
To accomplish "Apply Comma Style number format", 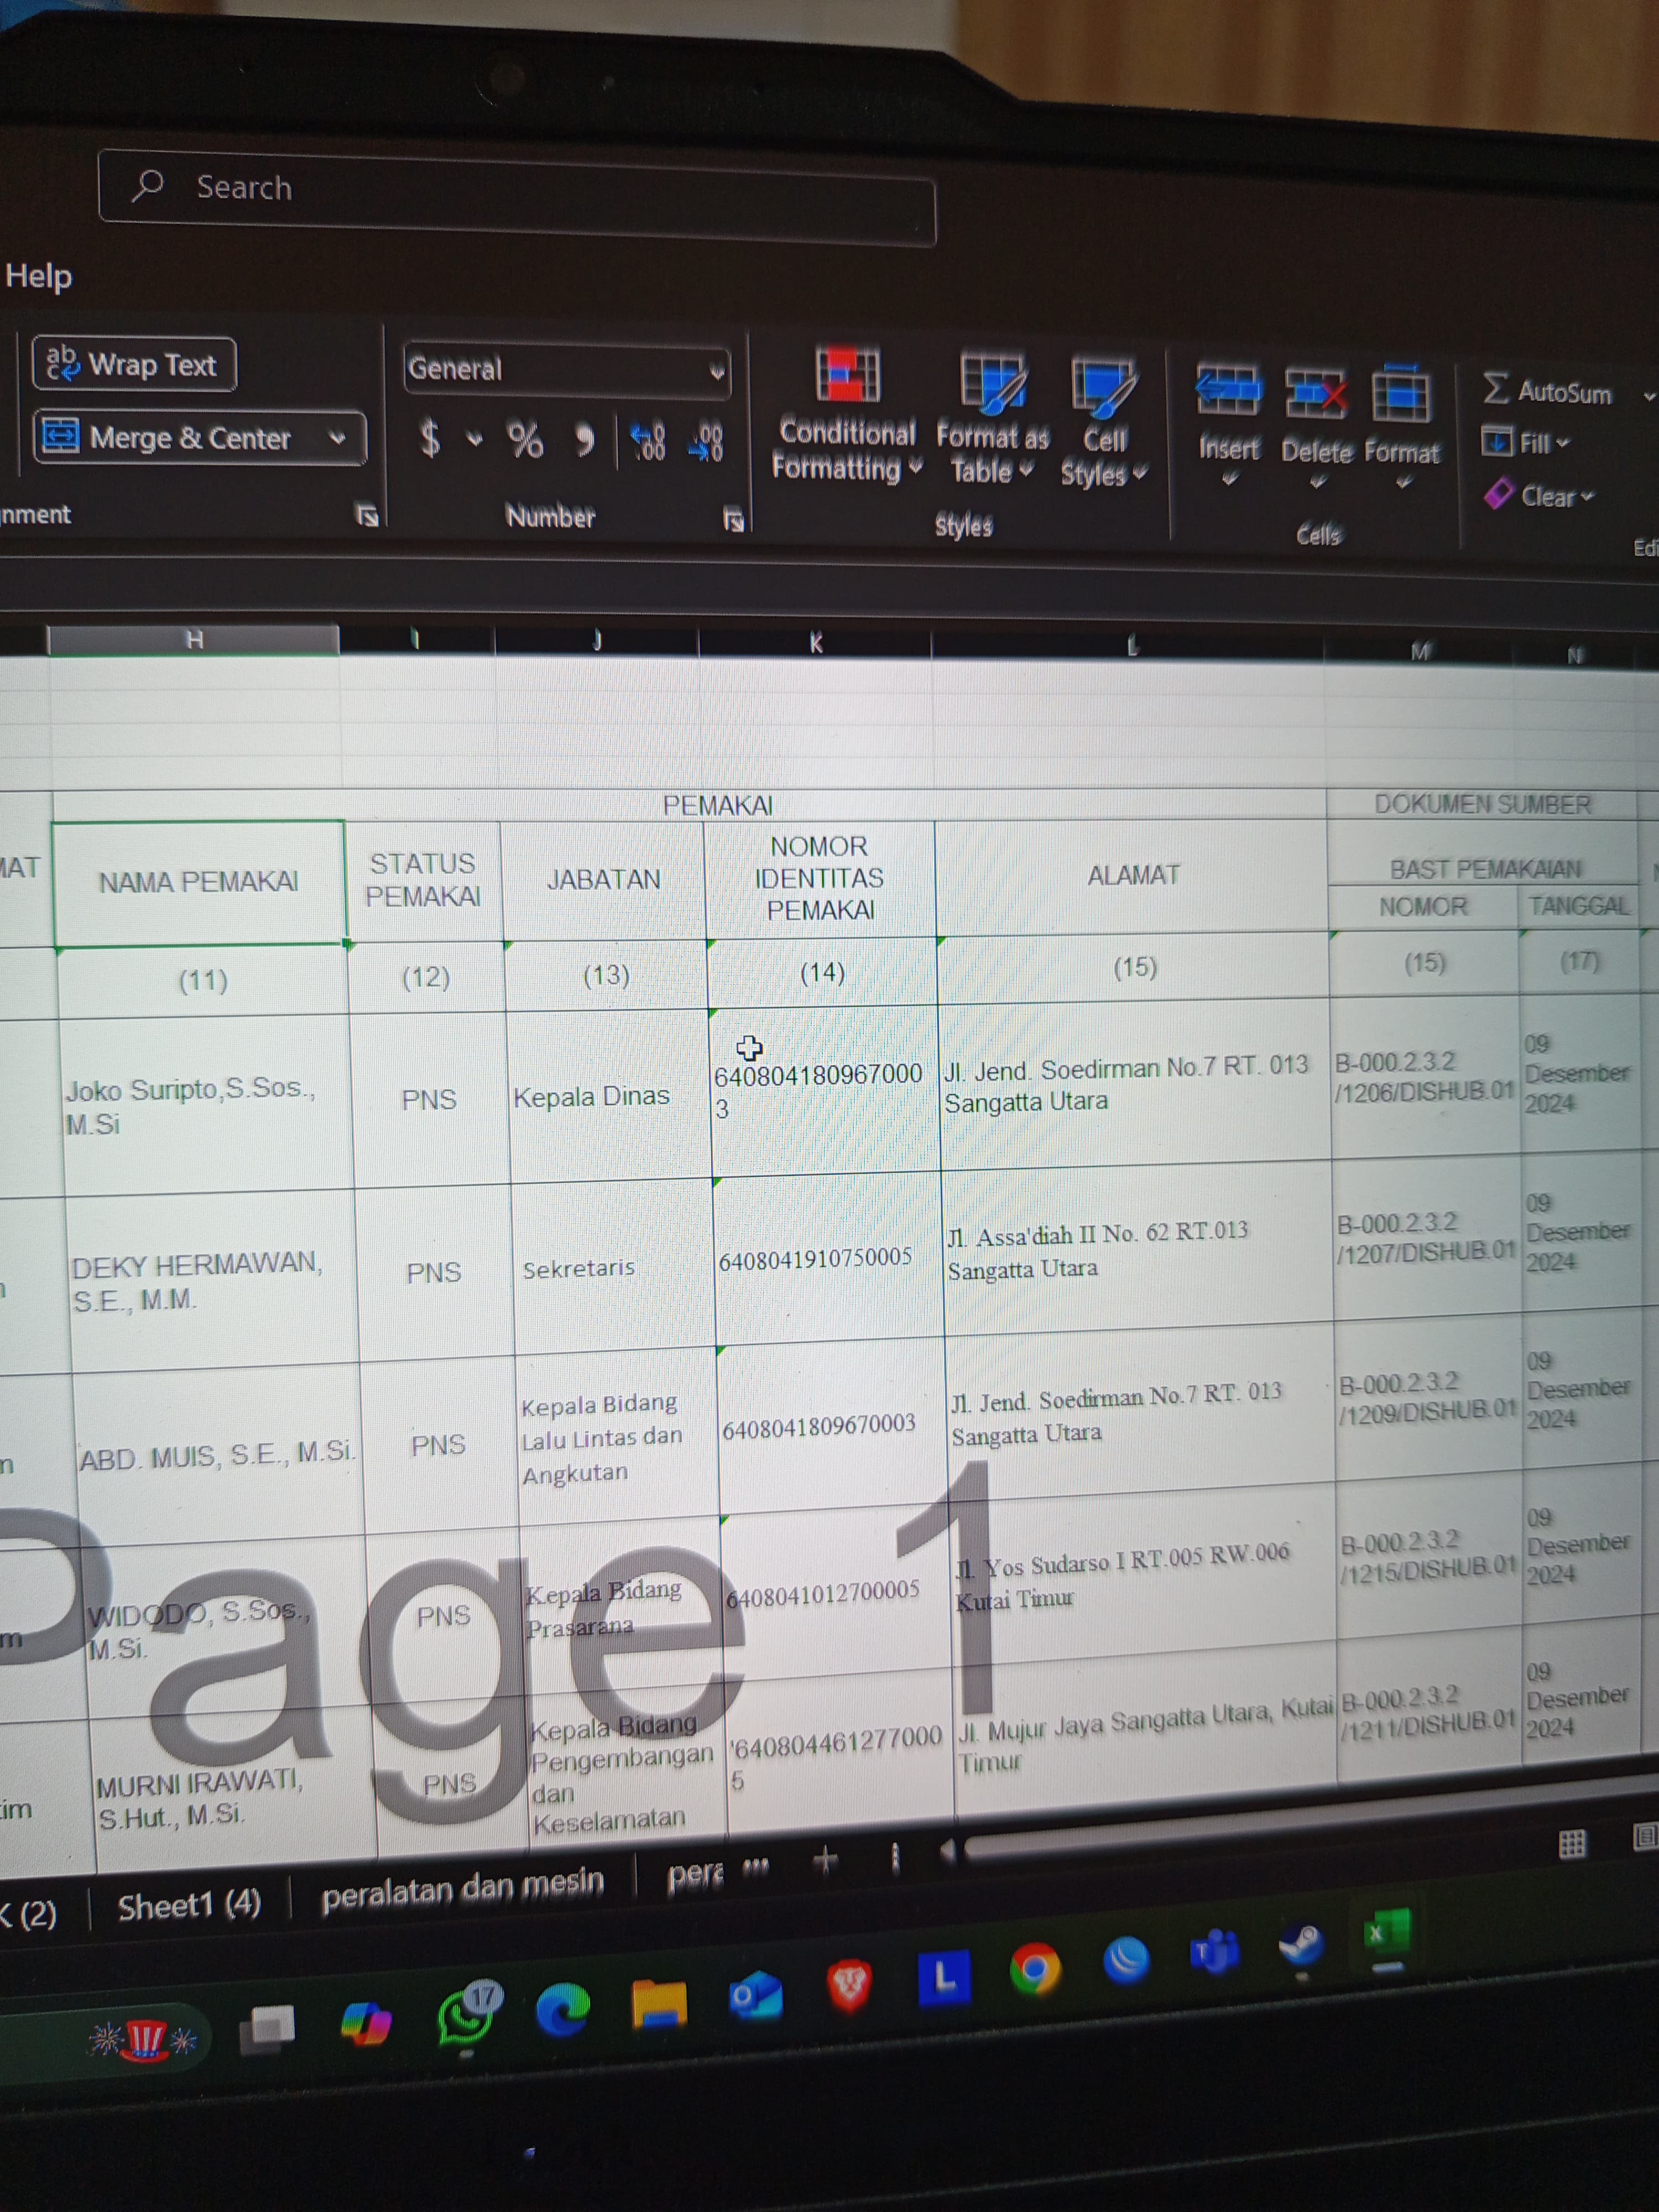I will 584,439.
